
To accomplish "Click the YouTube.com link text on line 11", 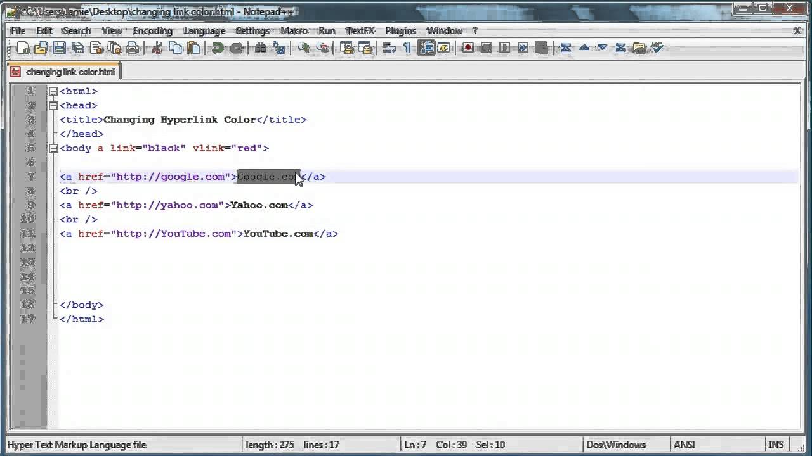I will 278,234.
